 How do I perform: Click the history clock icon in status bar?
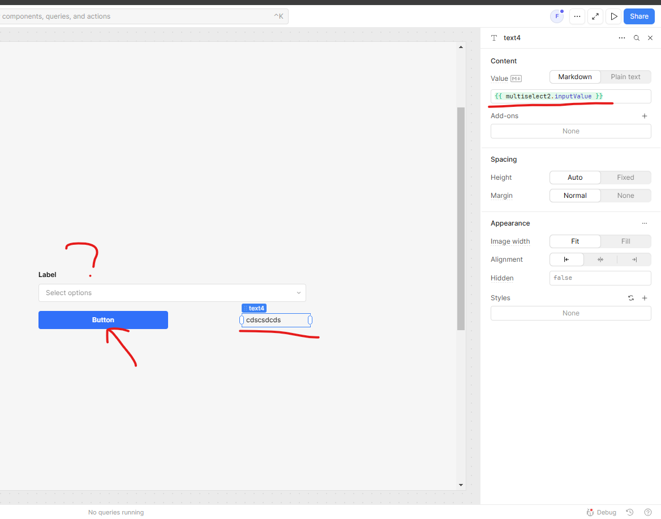click(630, 512)
